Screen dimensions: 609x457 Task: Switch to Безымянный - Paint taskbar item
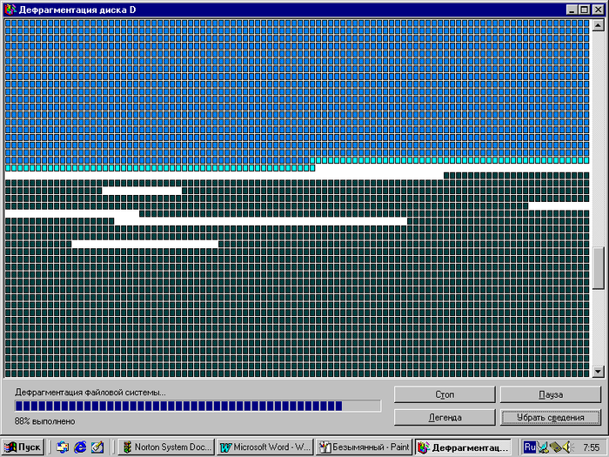coord(365,447)
